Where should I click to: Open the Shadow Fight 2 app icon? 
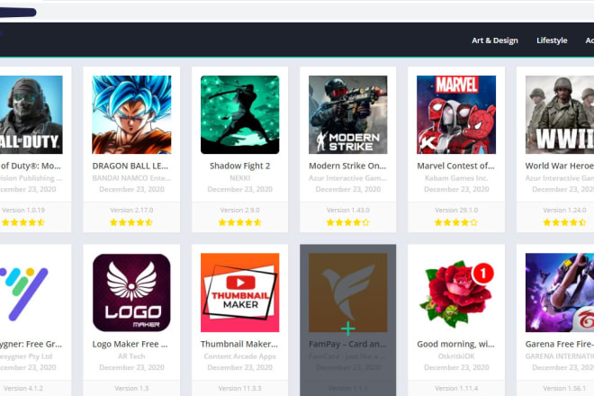[x=239, y=115]
